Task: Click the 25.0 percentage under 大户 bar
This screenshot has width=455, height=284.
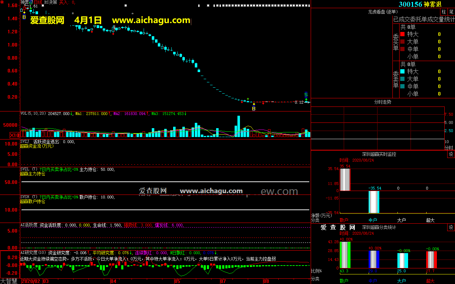Action: tap(402, 271)
